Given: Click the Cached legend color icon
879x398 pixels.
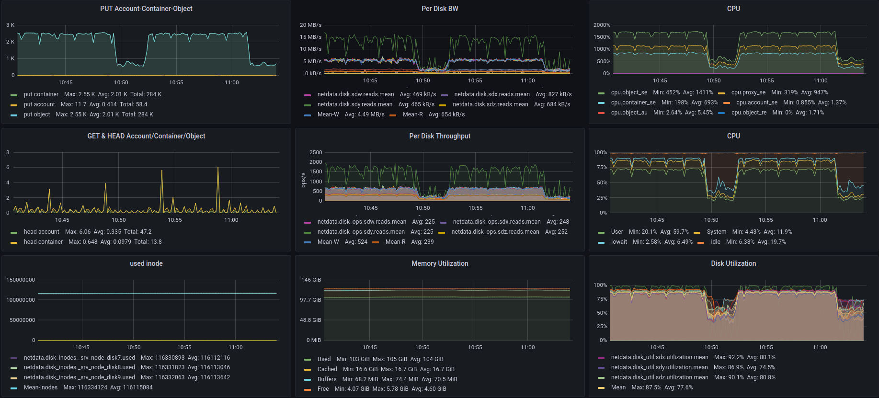Looking at the screenshot, I should 308,370.
